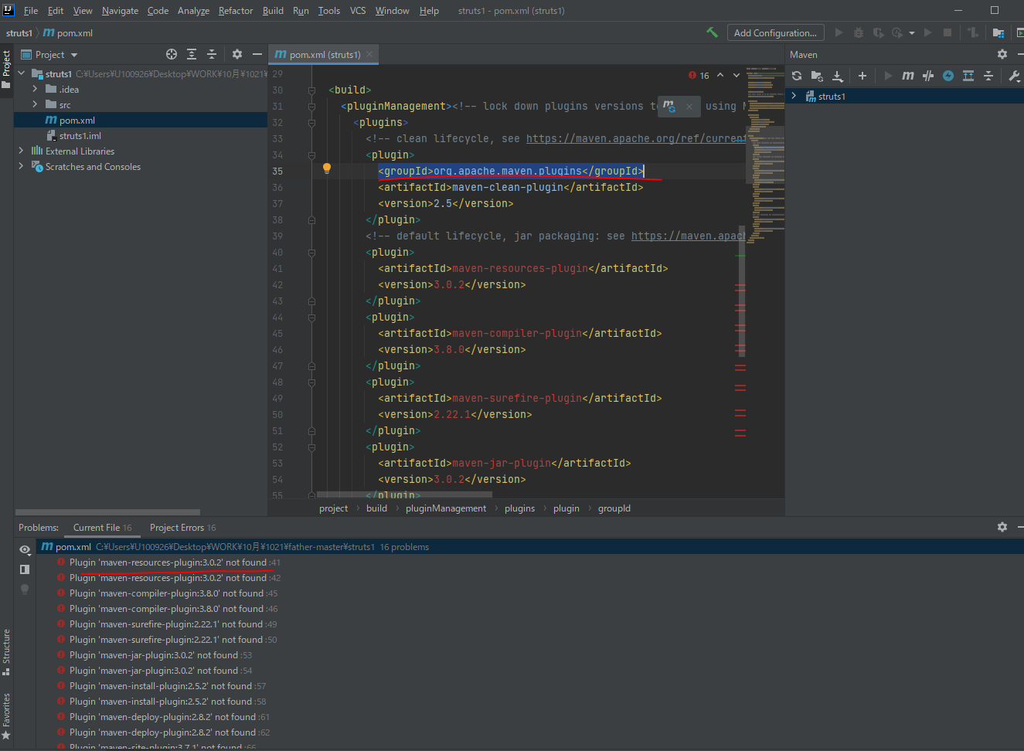Execute Maven goal with m icon
1024x751 pixels.
coord(908,76)
